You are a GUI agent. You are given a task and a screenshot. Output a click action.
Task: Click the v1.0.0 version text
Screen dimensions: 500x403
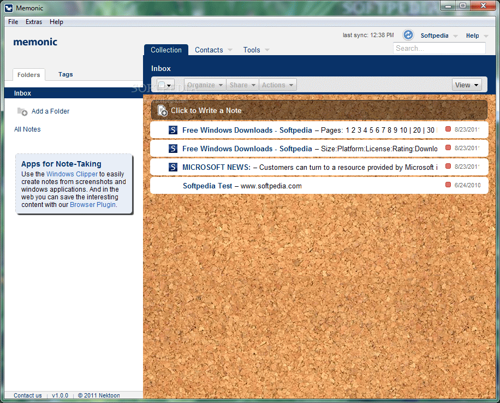(60, 395)
